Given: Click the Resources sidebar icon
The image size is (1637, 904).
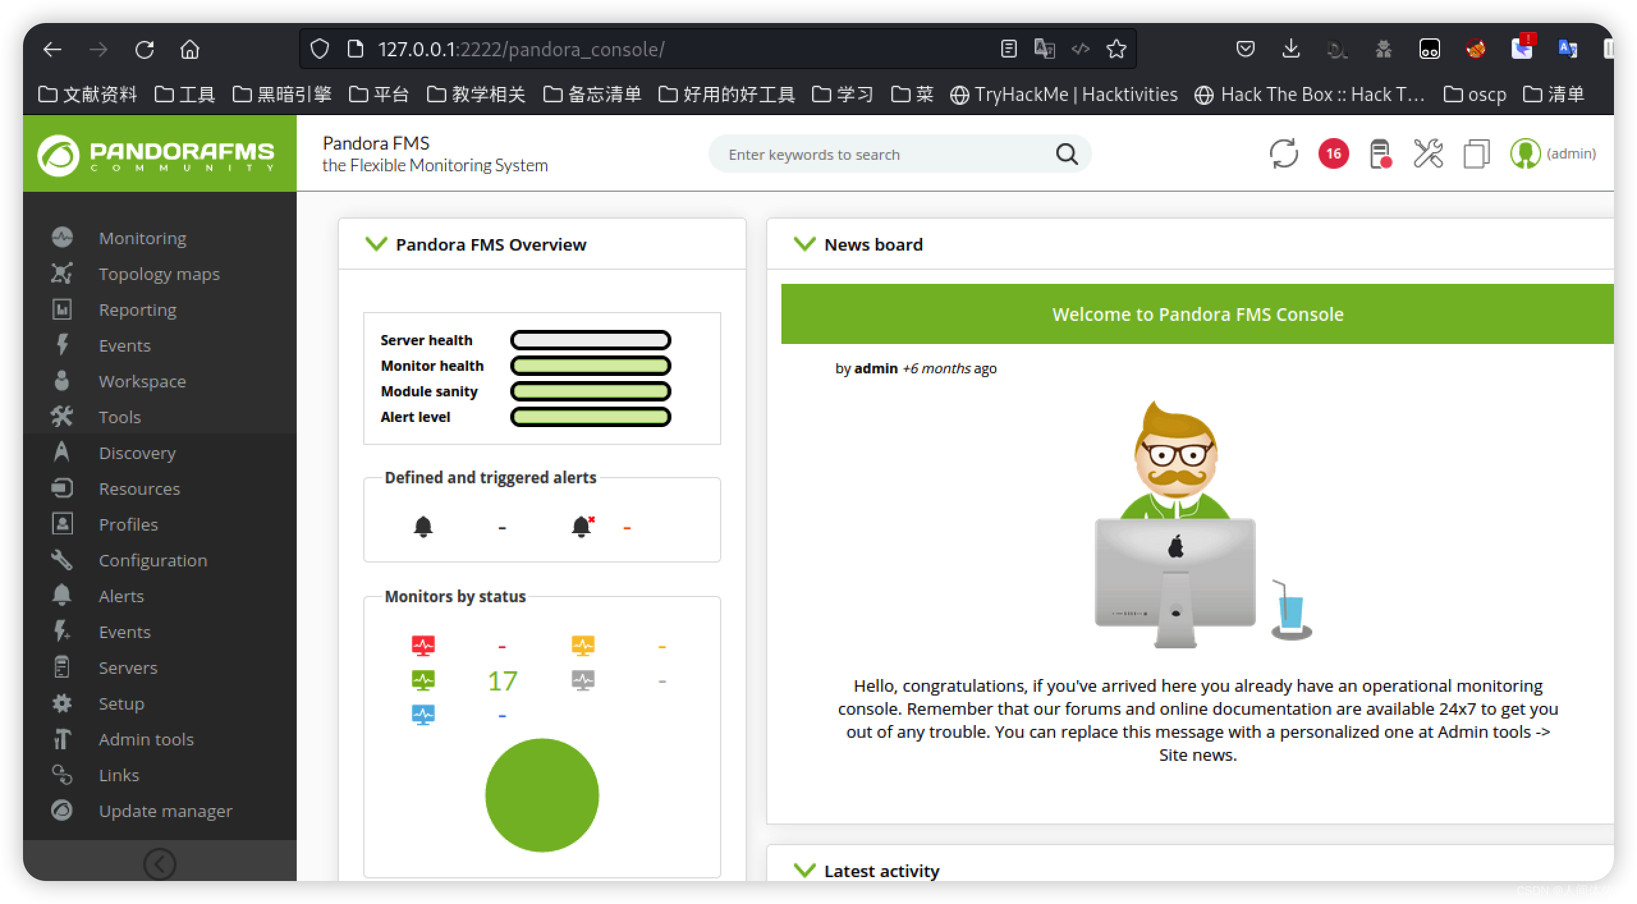Looking at the screenshot, I should (62, 488).
